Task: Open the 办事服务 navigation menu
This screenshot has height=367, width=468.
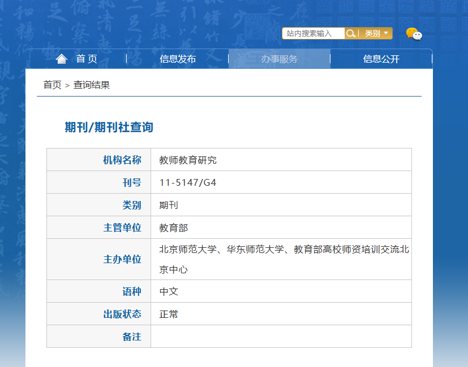Action: [280, 59]
